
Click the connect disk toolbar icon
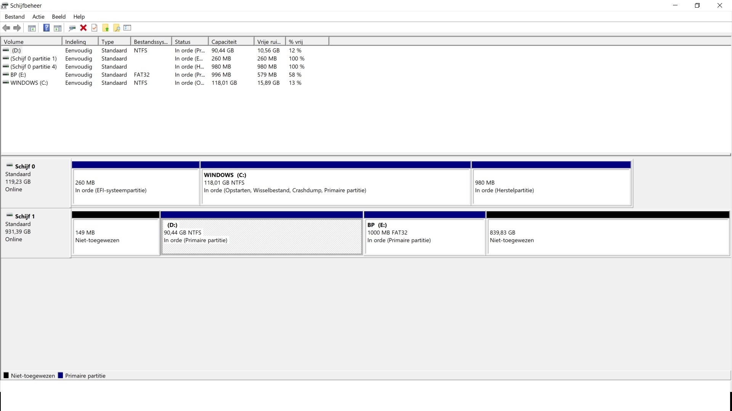[72, 28]
